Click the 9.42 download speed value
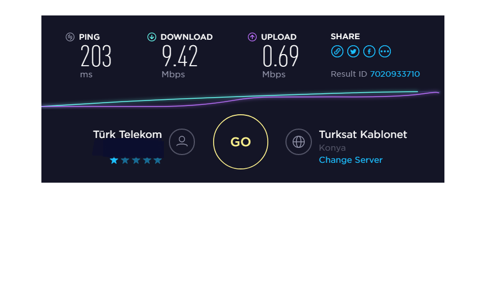The height and width of the screenshot is (298, 477). pos(180,56)
